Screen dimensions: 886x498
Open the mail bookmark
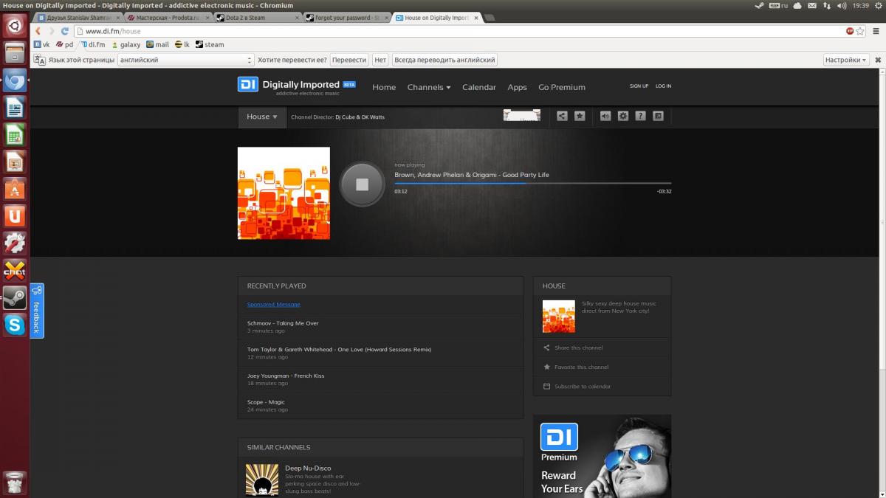[158, 44]
